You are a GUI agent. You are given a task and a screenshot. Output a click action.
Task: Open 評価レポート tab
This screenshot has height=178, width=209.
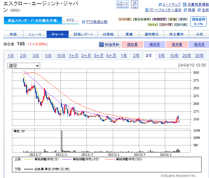[83, 34]
